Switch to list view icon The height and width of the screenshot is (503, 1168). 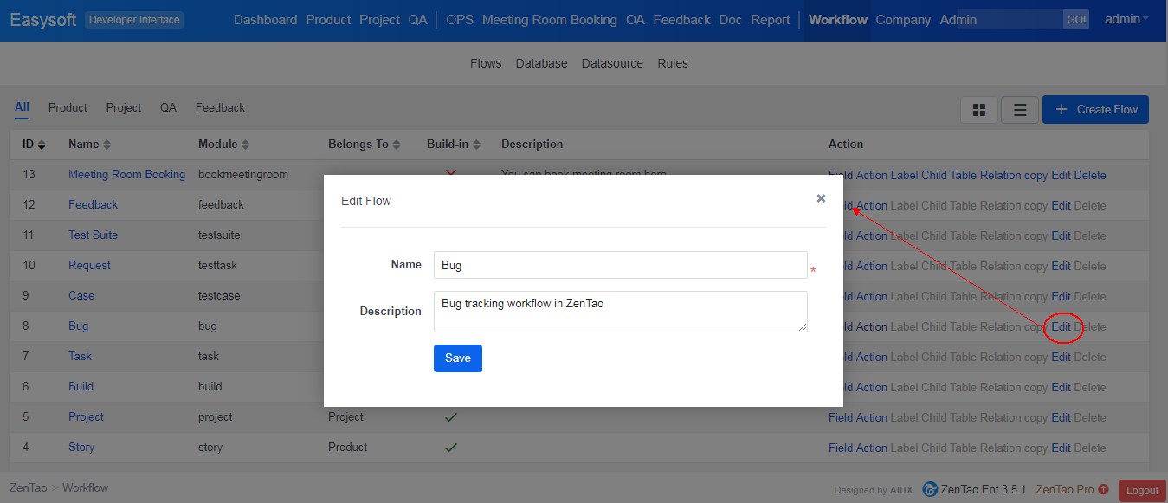click(1020, 110)
